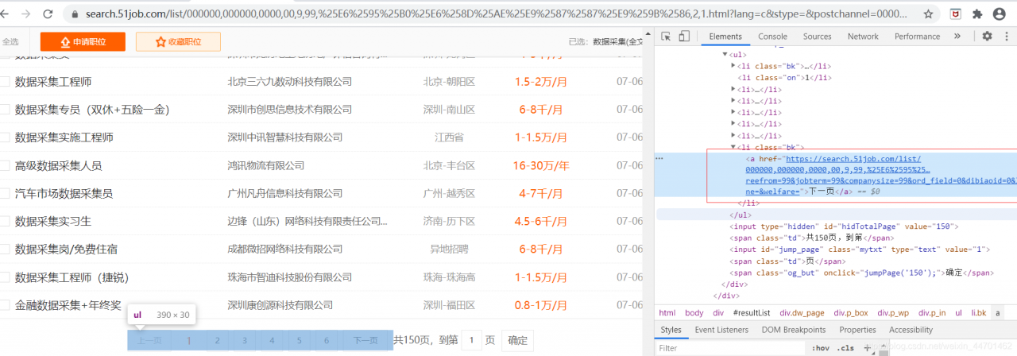Image resolution: width=1017 pixels, height=356 pixels.
Task: Open the DOM Breakpoints pane tab
Action: [794, 330]
